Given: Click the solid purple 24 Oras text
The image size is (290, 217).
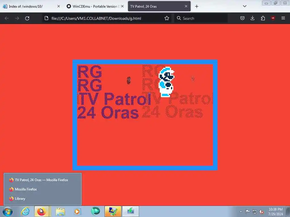Looking at the screenshot, I should (x=108, y=112).
